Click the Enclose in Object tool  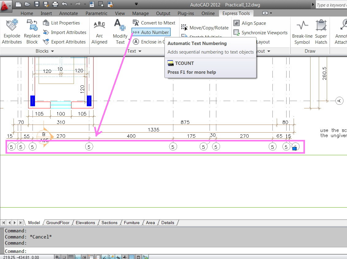coord(149,42)
